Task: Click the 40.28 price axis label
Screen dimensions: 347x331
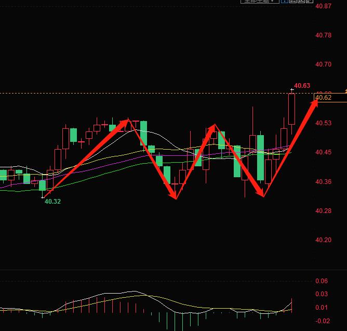Action: point(323,211)
